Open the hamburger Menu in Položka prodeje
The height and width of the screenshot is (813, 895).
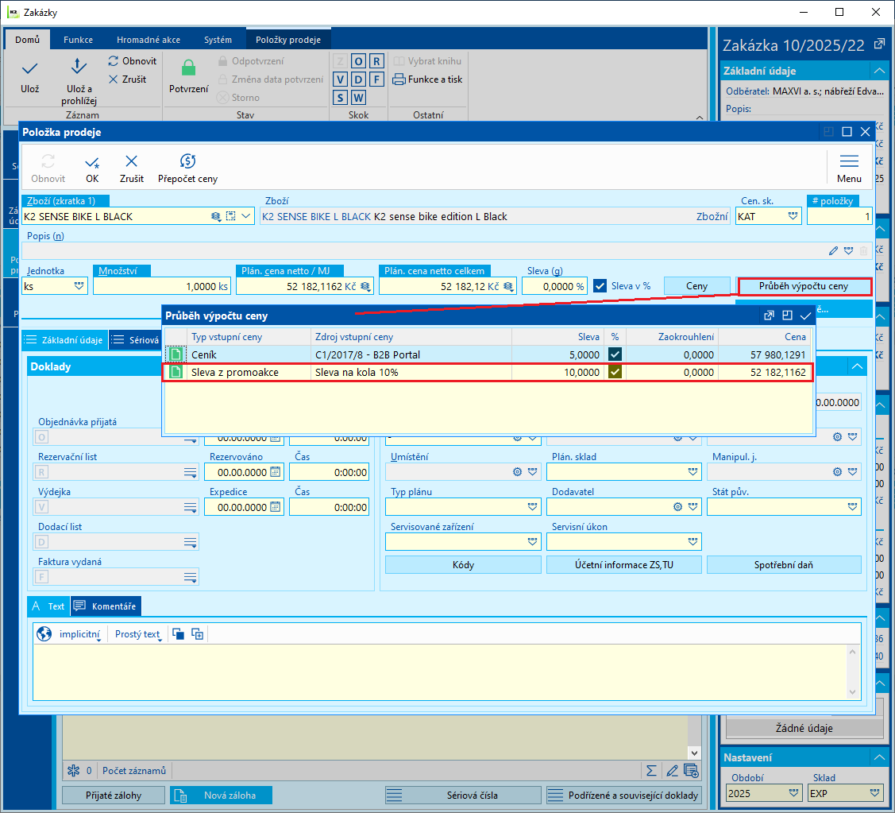tap(849, 168)
